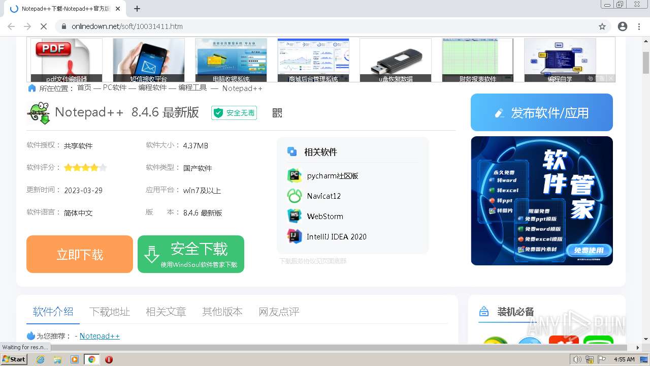Open the QR code icon beside the title

point(277,113)
